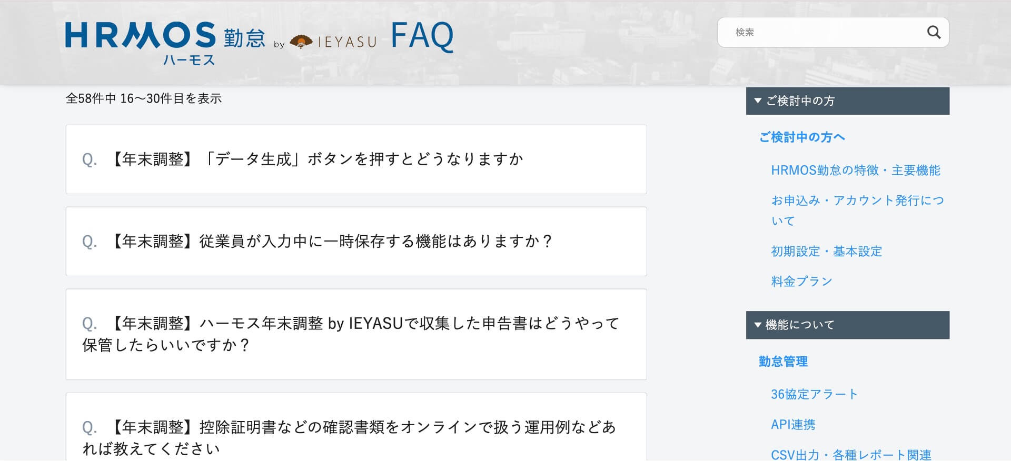
Task: Click the FAQ title text in header
Action: click(x=422, y=36)
